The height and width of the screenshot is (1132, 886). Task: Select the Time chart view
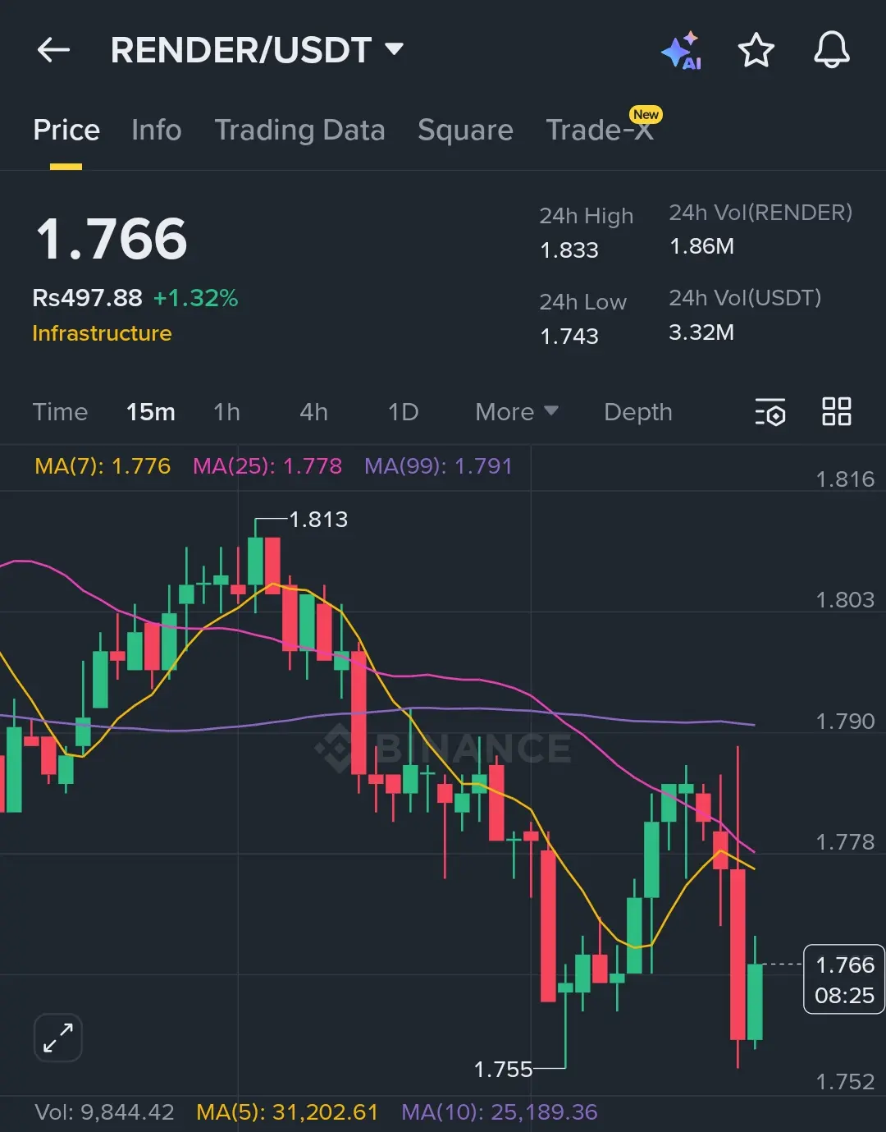tap(60, 412)
